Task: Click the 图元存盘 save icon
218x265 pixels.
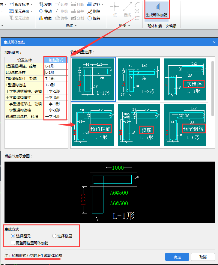Action: [x=20, y=11]
